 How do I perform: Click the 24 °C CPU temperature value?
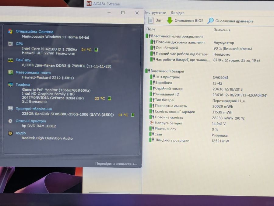coord(86,50)
